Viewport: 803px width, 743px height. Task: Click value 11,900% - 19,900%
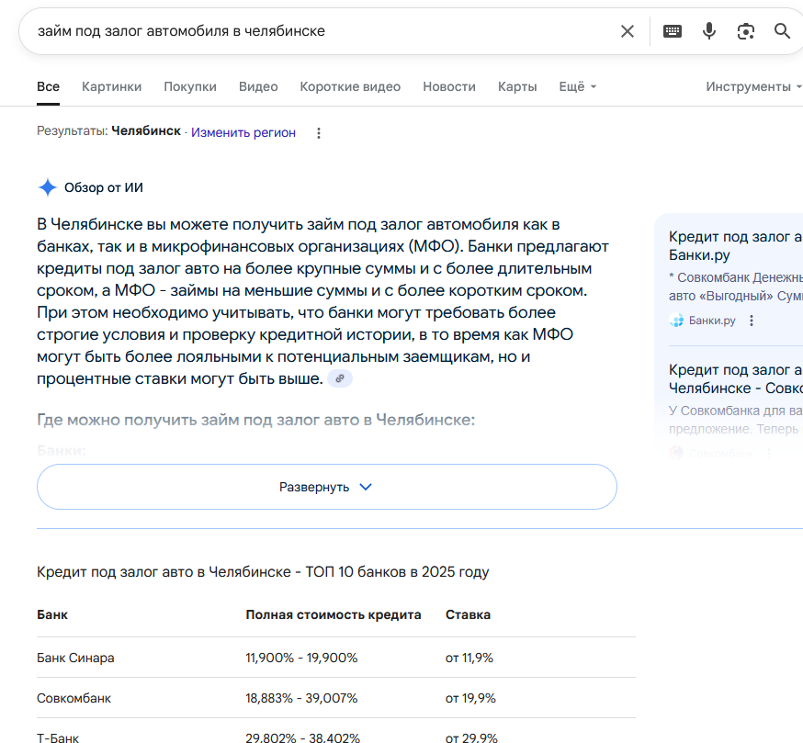[x=301, y=658]
